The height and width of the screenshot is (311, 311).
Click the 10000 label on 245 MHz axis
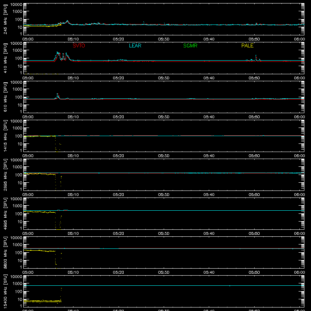pos(16,5)
